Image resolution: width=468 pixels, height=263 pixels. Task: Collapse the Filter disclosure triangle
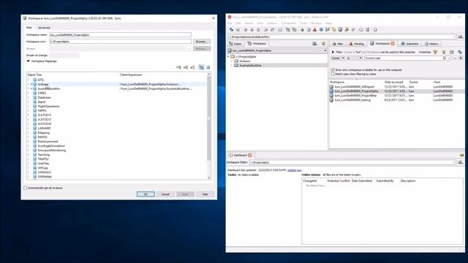tap(333, 52)
